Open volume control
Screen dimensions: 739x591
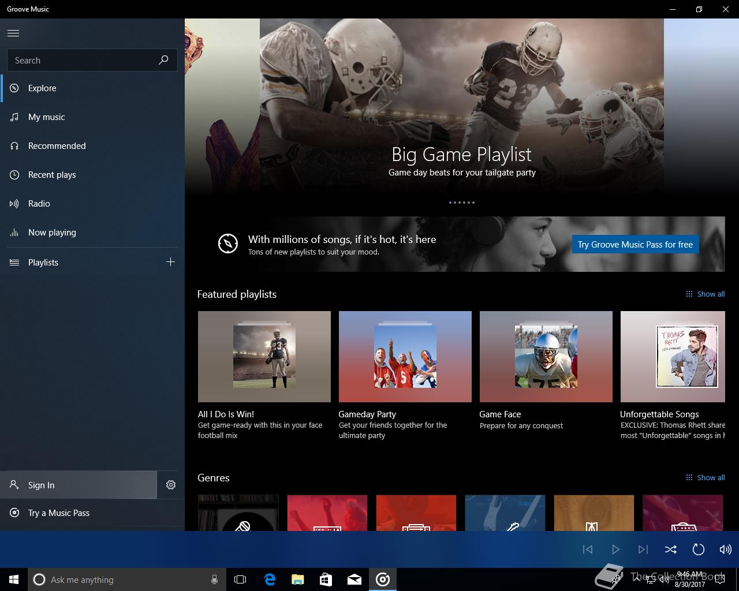click(726, 549)
